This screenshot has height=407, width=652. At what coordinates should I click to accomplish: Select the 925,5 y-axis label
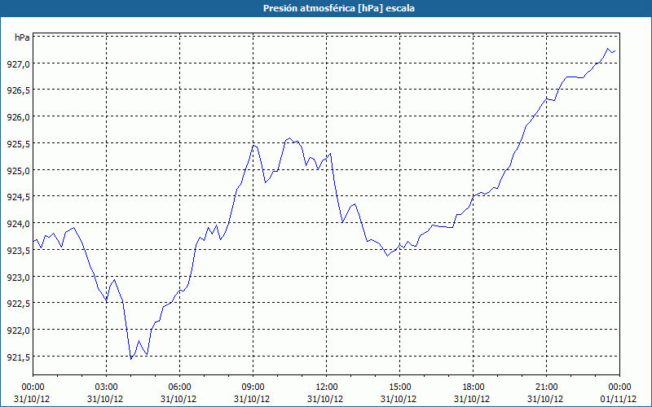[x=19, y=143]
